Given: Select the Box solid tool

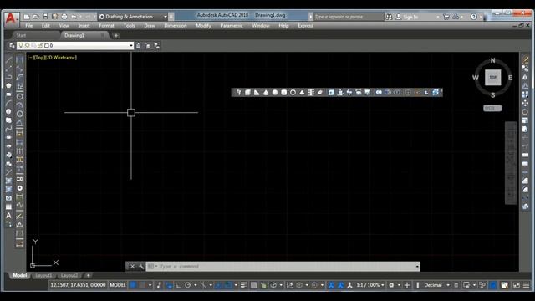Looking at the screenshot, I should point(247,93).
